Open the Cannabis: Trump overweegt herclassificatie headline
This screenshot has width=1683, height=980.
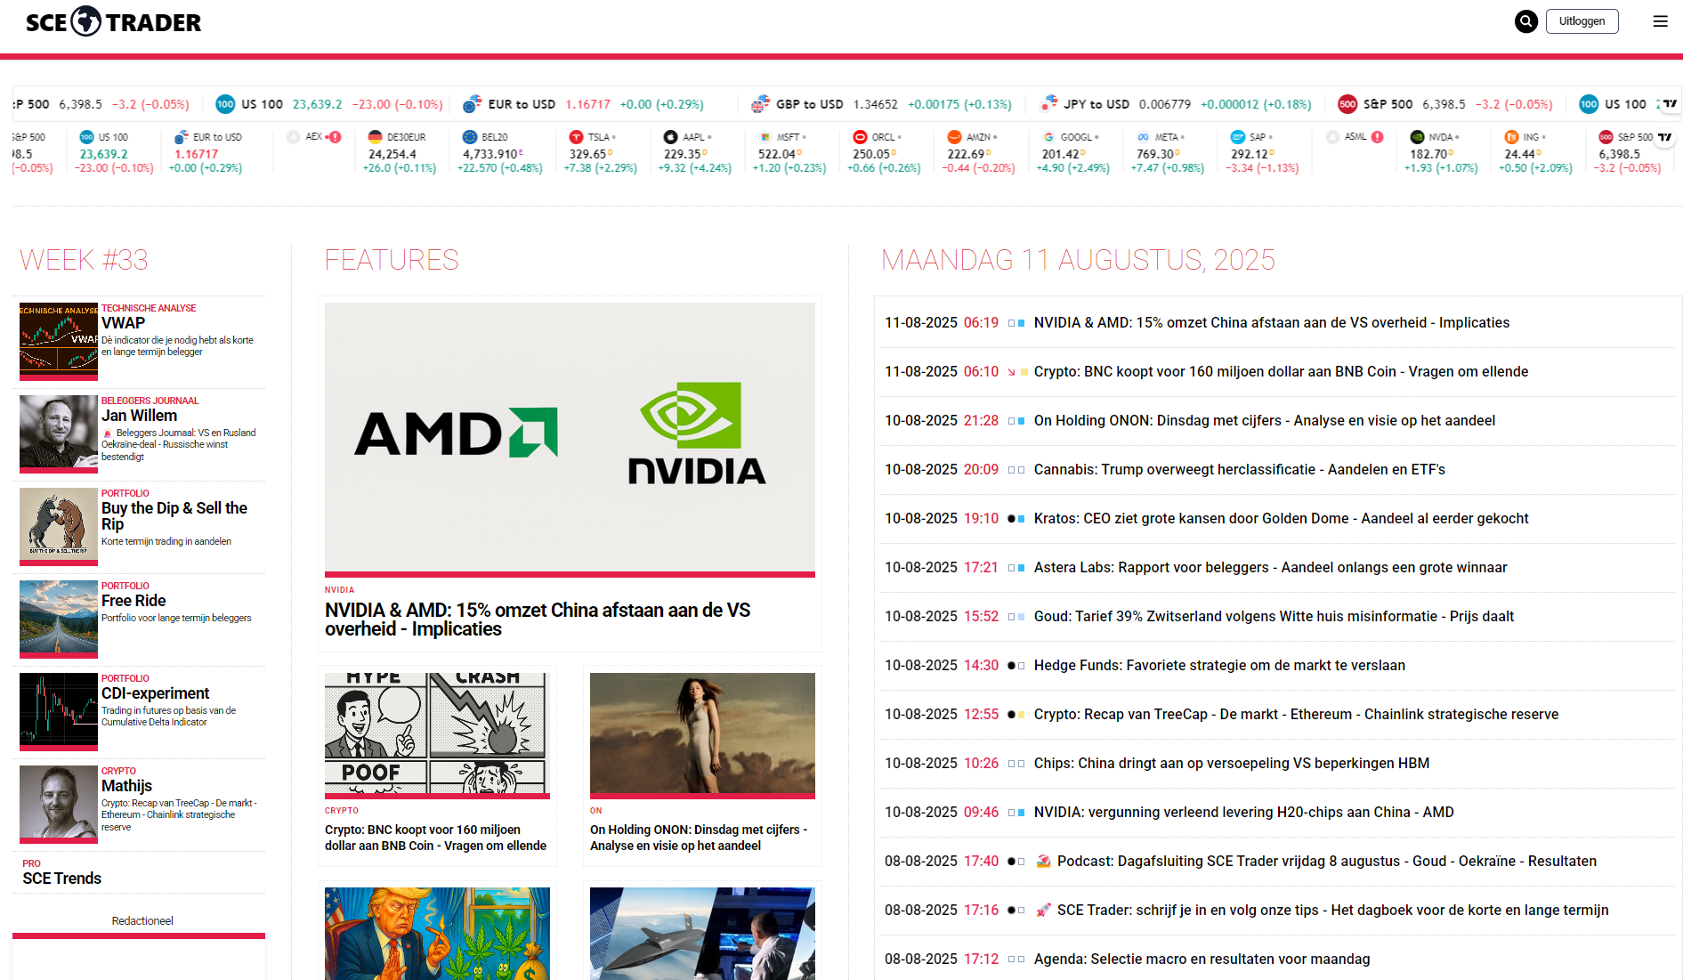coord(1240,470)
